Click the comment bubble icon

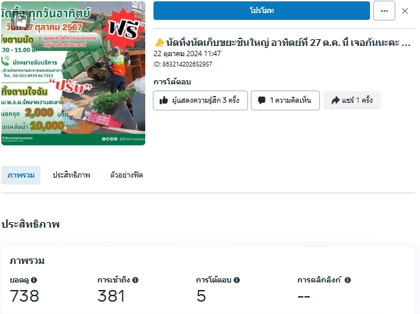(262, 101)
